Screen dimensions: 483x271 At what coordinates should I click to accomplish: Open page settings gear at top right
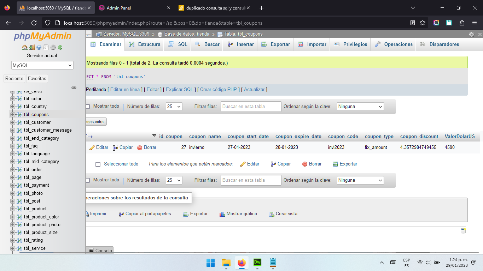pyautogui.click(x=471, y=34)
